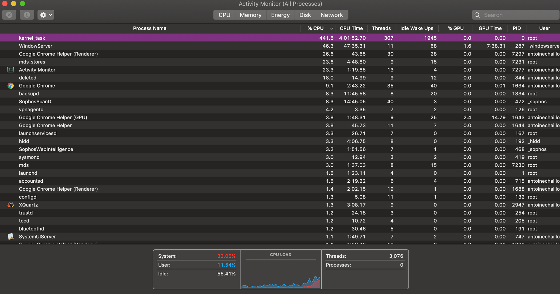The height and width of the screenshot is (294, 560).
Task: Sort by Process Name column header
Action: click(150, 28)
